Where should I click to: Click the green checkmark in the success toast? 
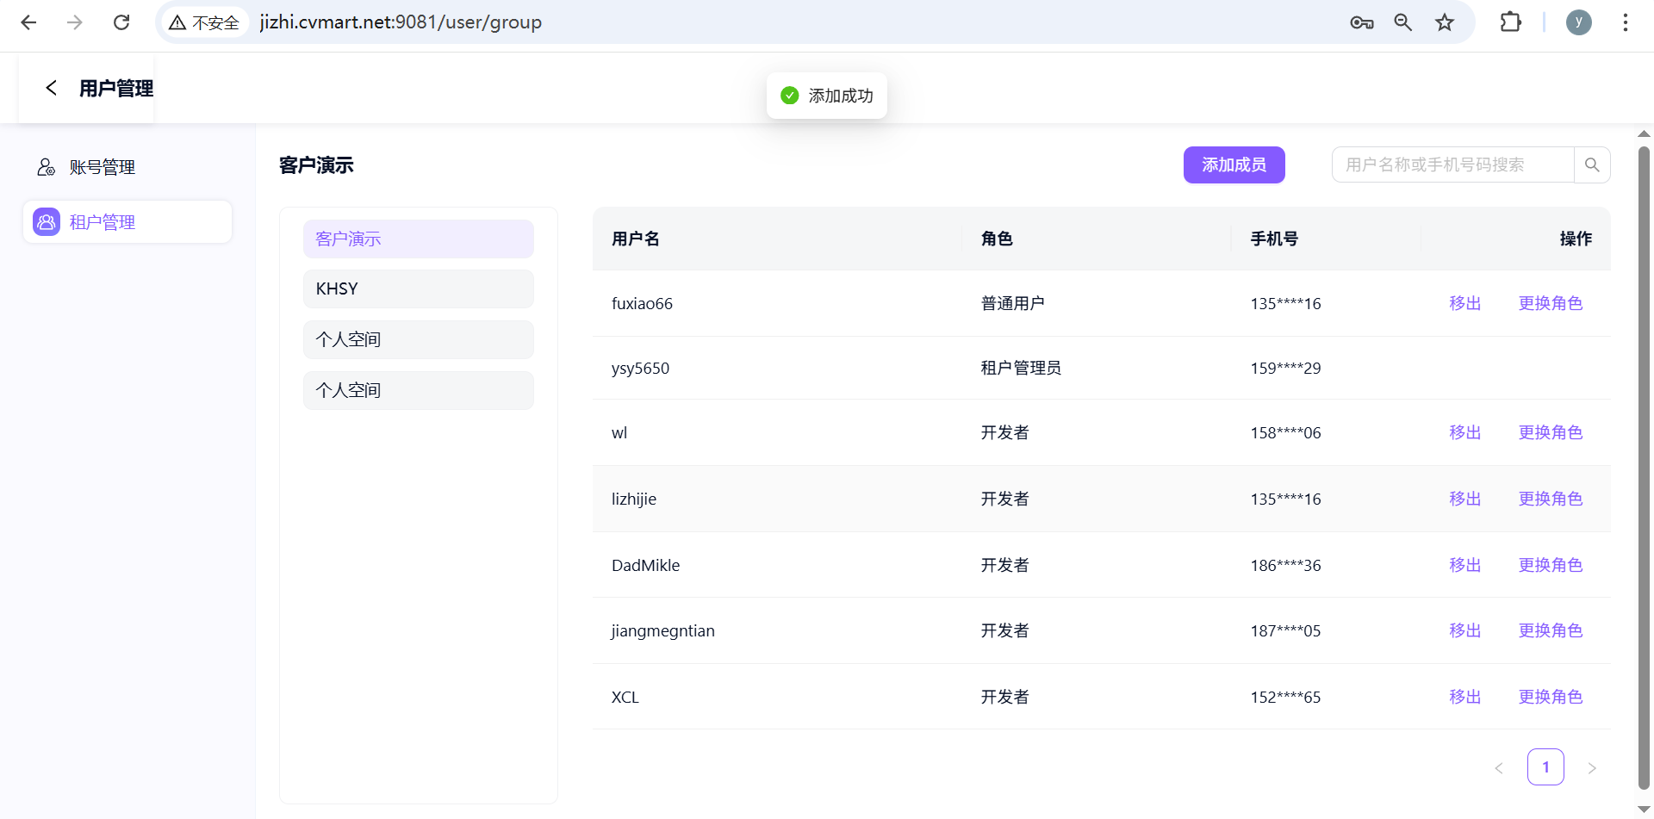pos(790,96)
